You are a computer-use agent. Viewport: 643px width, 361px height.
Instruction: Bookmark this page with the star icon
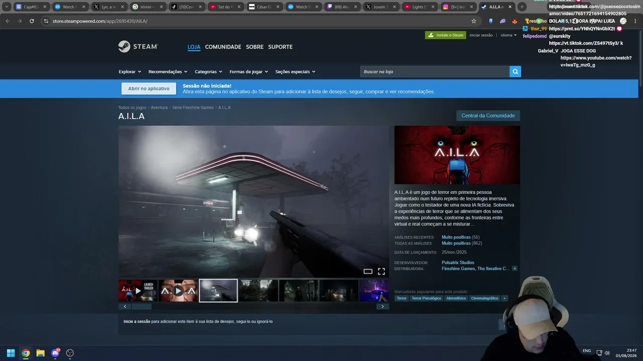click(474, 21)
